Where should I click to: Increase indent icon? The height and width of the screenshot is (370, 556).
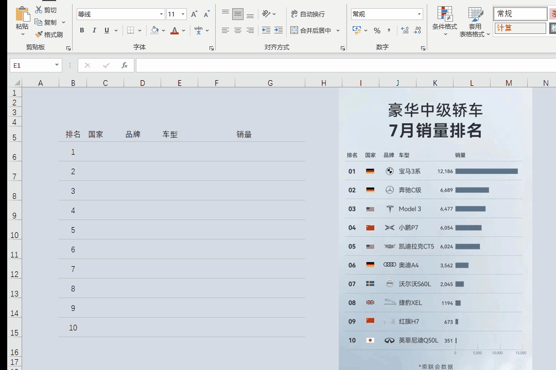(x=279, y=30)
